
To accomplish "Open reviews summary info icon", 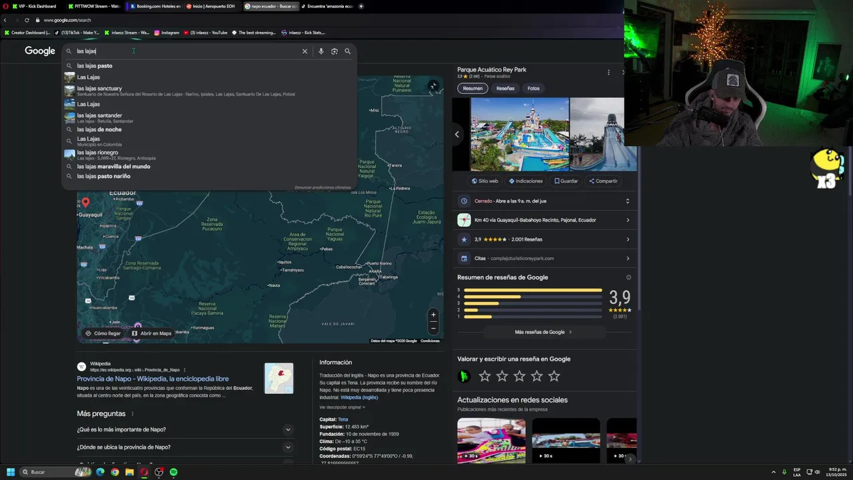I will point(628,277).
